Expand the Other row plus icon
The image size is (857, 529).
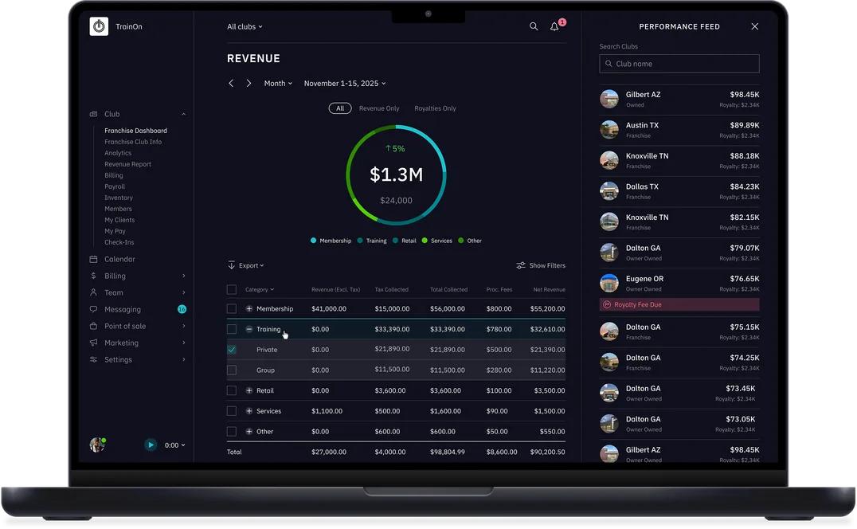pyautogui.click(x=249, y=431)
